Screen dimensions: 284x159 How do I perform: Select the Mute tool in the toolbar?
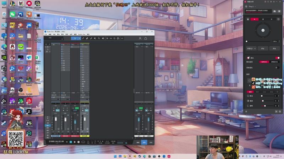coord(95,39)
